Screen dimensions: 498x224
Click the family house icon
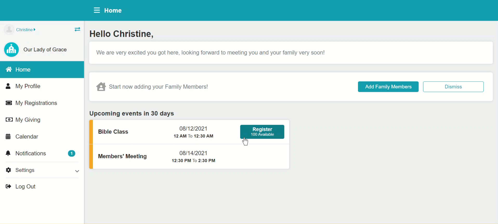(x=101, y=87)
